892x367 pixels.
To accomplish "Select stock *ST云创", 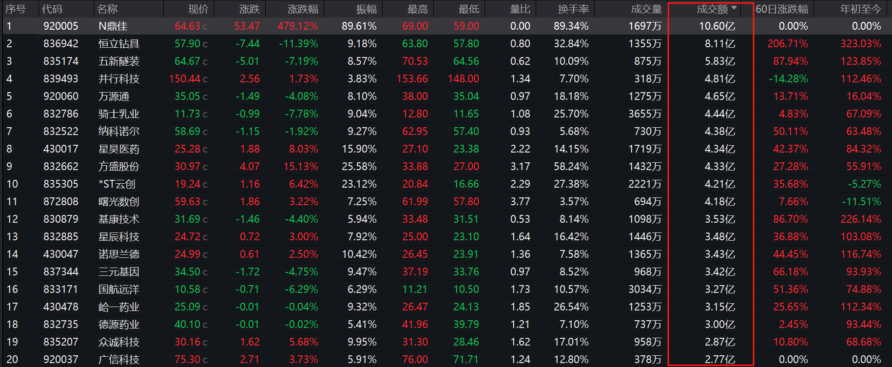I will tap(117, 184).
